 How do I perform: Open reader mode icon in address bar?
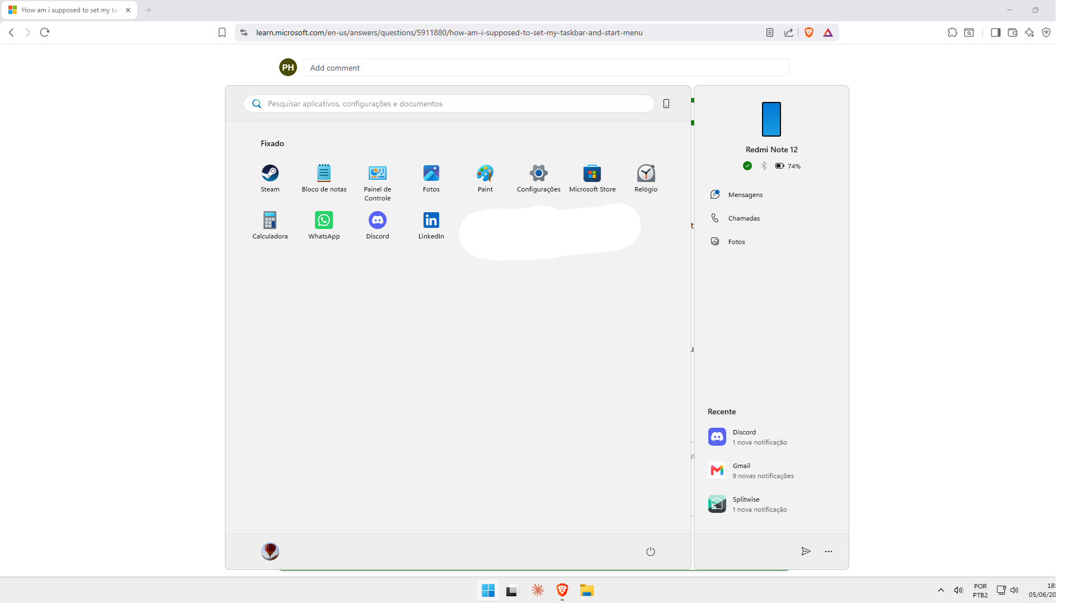[770, 32]
